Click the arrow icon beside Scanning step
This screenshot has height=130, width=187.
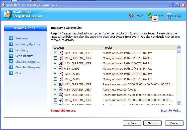coord(11,50)
